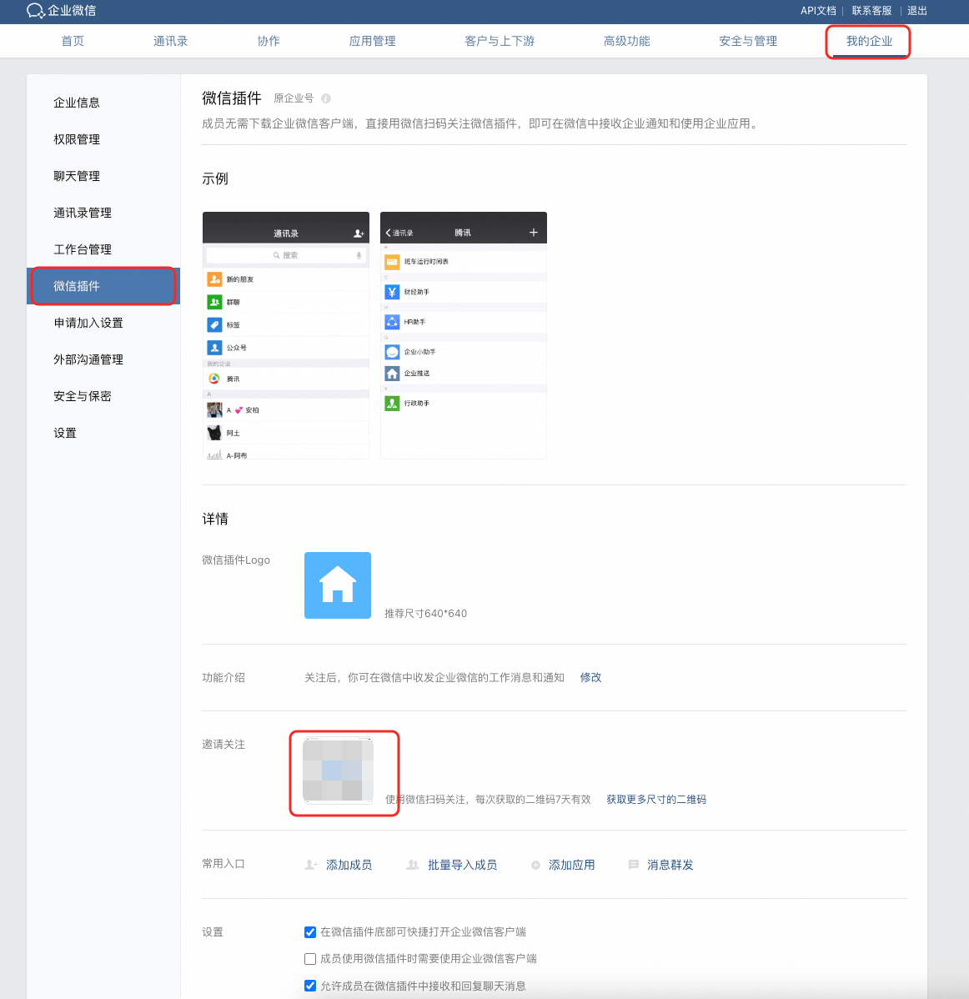Open the 首页 tab
This screenshot has width=969, height=999.
[x=73, y=41]
